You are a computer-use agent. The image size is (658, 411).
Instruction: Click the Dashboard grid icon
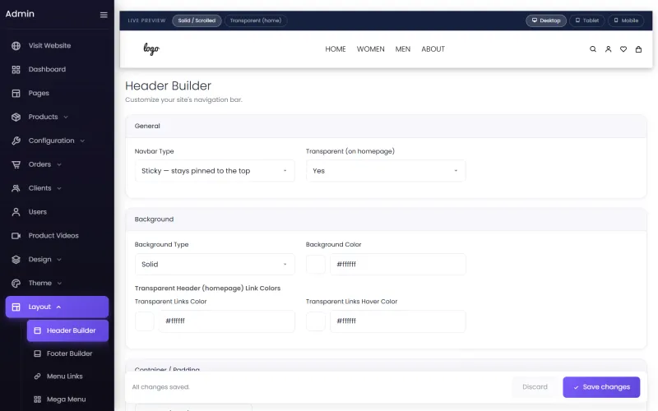(16, 70)
